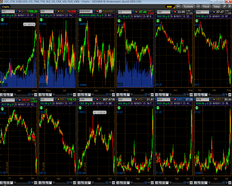Click the green info icon on XLF chart
The height and width of the screenshot is (186, 232).
click(2, 109)
